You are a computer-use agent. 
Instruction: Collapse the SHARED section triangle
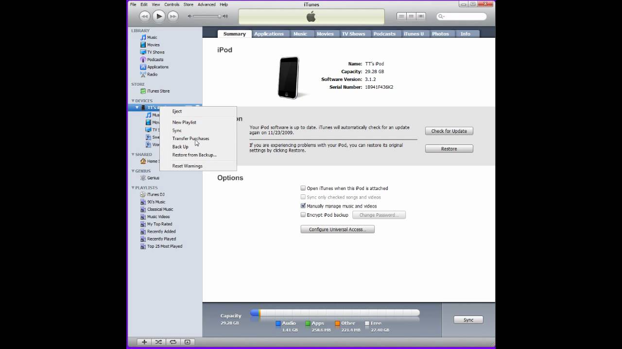pyautogui.click(x=133, y=155)
